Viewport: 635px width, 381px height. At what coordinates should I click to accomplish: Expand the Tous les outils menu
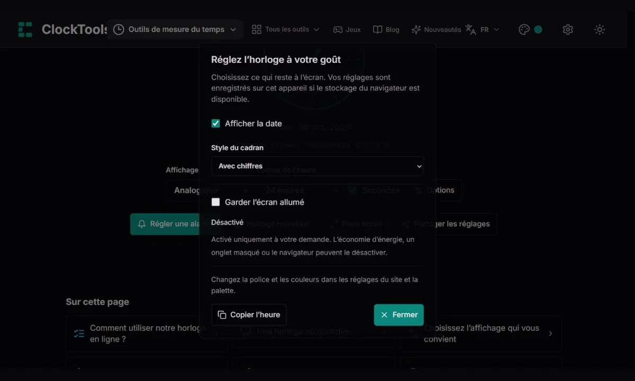[286, 30]
